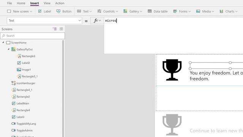Select GalleryFlyOut in the tree
243x137 pixels.
24,49
